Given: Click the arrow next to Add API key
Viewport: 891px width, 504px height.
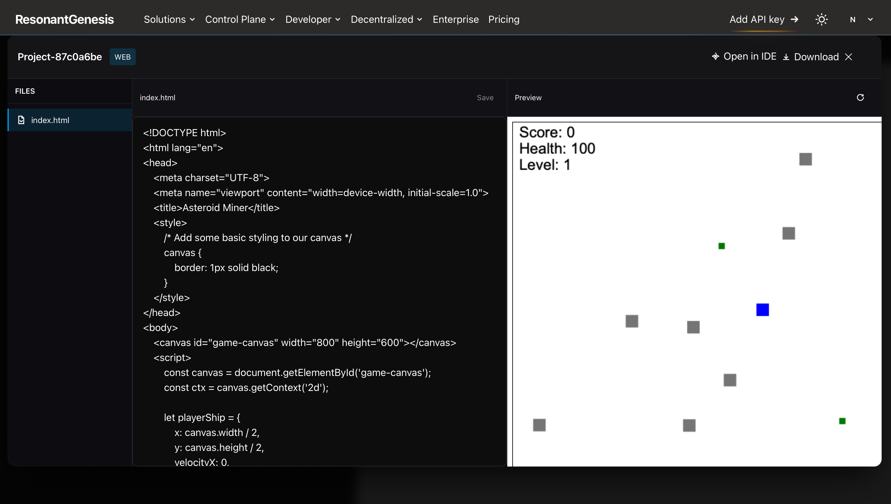Looking at the screenshot, I should pos(795,19).
